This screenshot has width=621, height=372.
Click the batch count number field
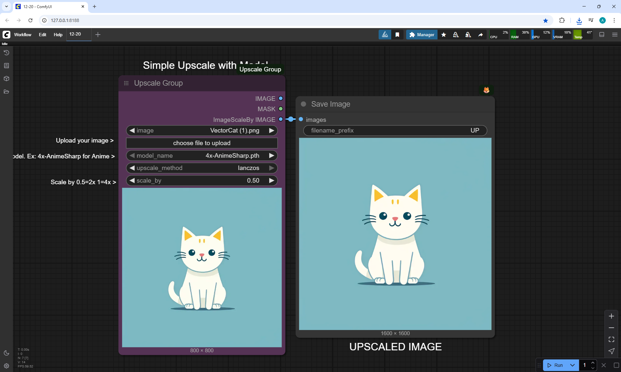[585, 365]
